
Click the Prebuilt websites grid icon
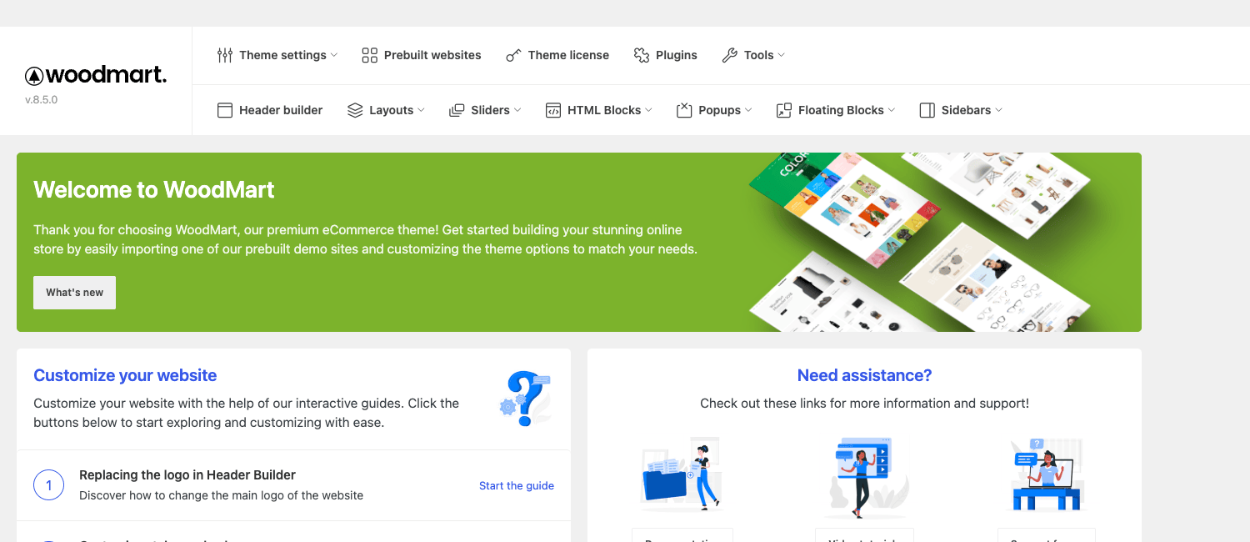coord(369,55)
